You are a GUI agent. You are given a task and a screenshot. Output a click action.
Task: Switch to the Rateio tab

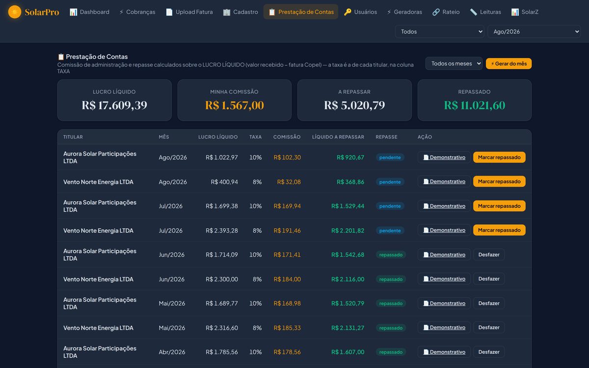pos(446,12)
